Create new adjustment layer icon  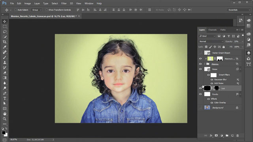tap(221, 136)
